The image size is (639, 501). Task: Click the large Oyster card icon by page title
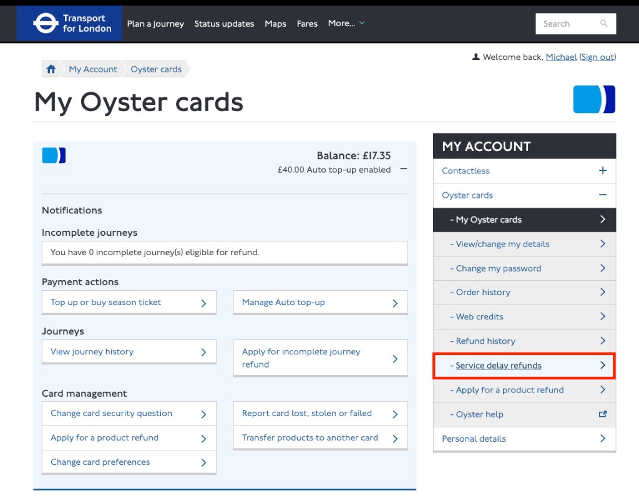click(594, 99)
